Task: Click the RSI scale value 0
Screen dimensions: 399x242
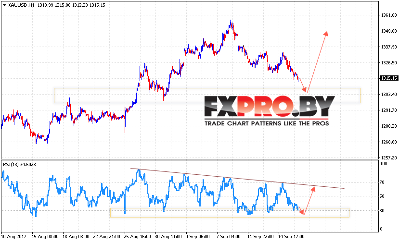Action: (381, 229)
